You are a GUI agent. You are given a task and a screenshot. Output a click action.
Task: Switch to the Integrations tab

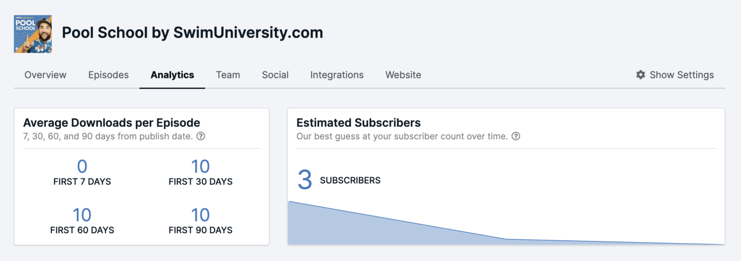coord(337,75)
